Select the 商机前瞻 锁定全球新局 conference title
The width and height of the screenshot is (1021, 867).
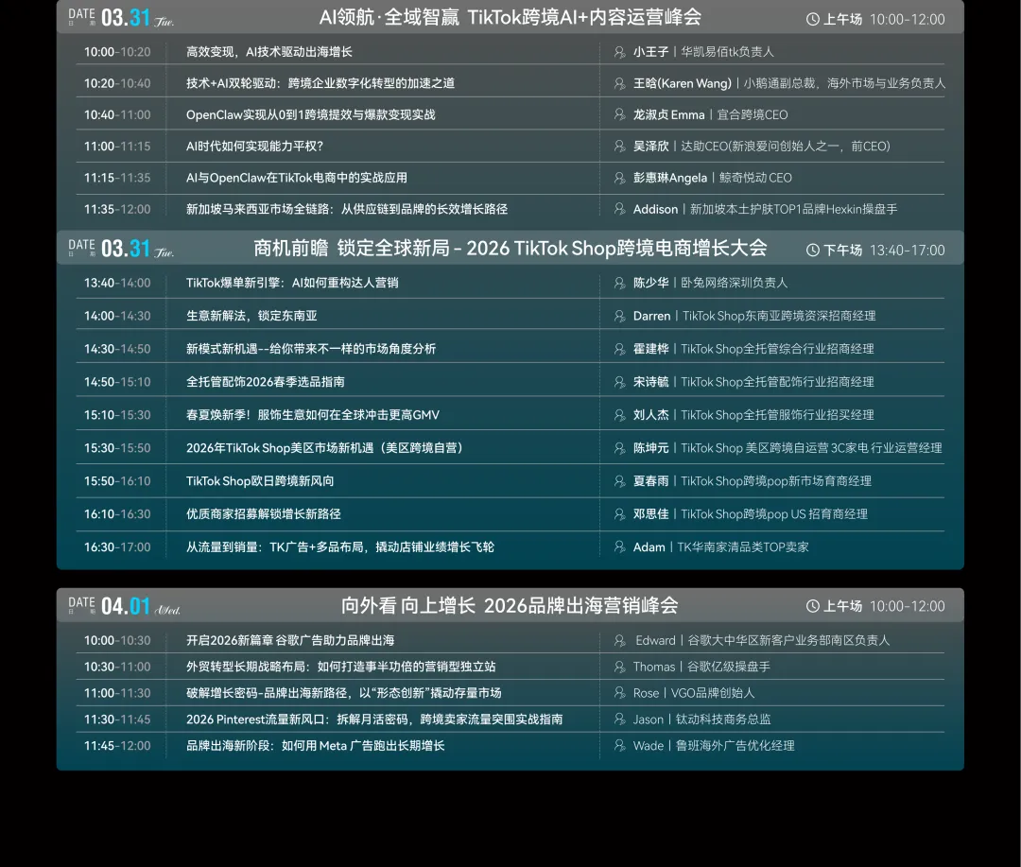click(510, 248)
